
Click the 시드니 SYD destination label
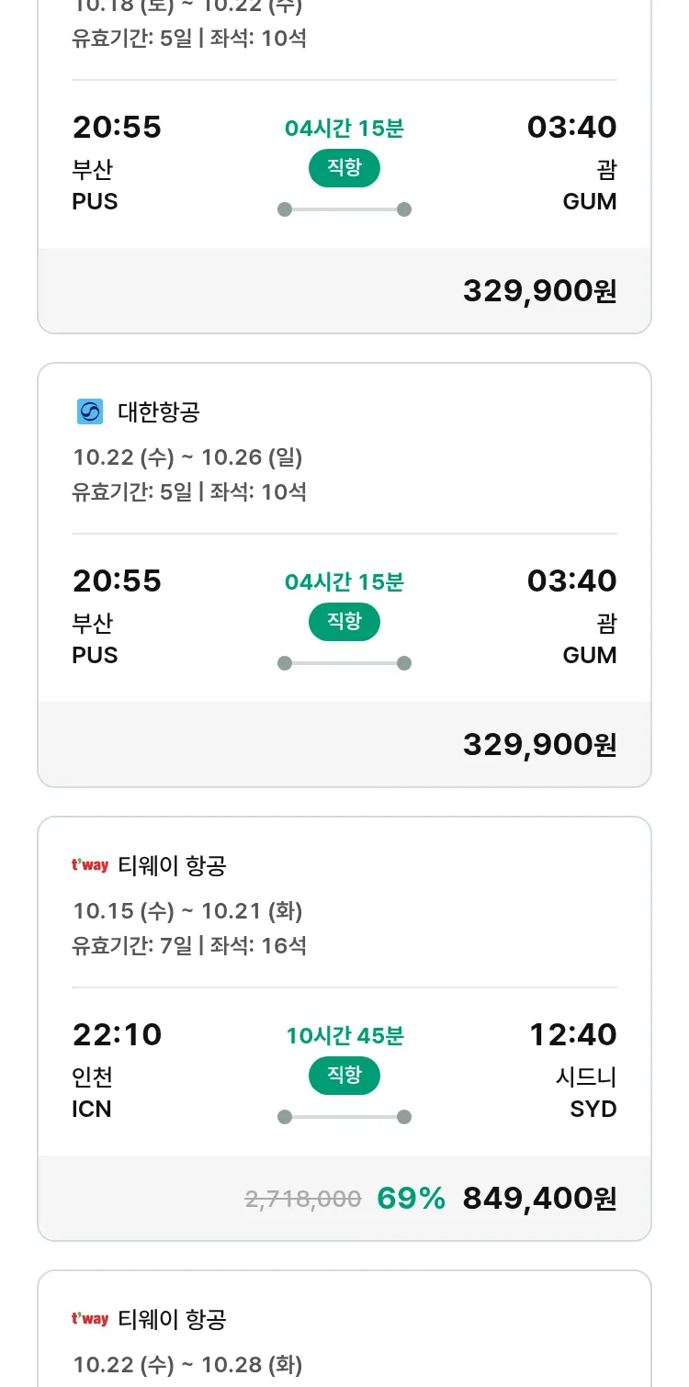click(586, 1093)
